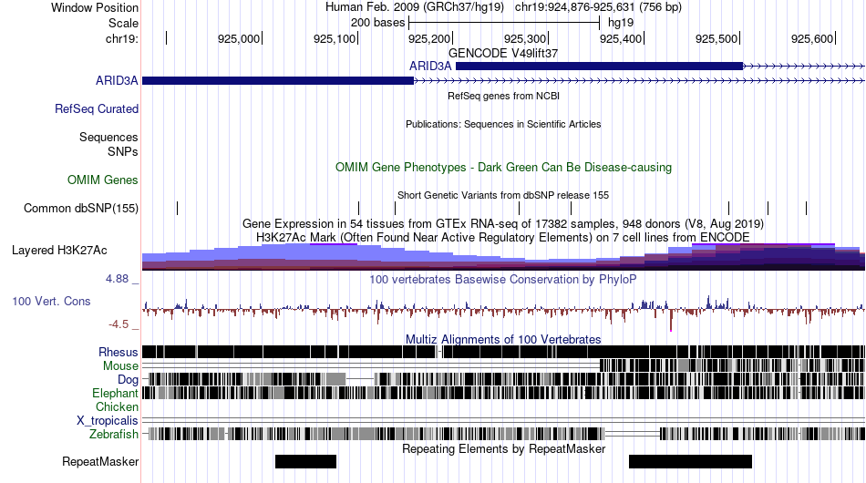Click the smaller RepeatMasker element block
This screenshot has height=483, width=866.
coord(305,461)
